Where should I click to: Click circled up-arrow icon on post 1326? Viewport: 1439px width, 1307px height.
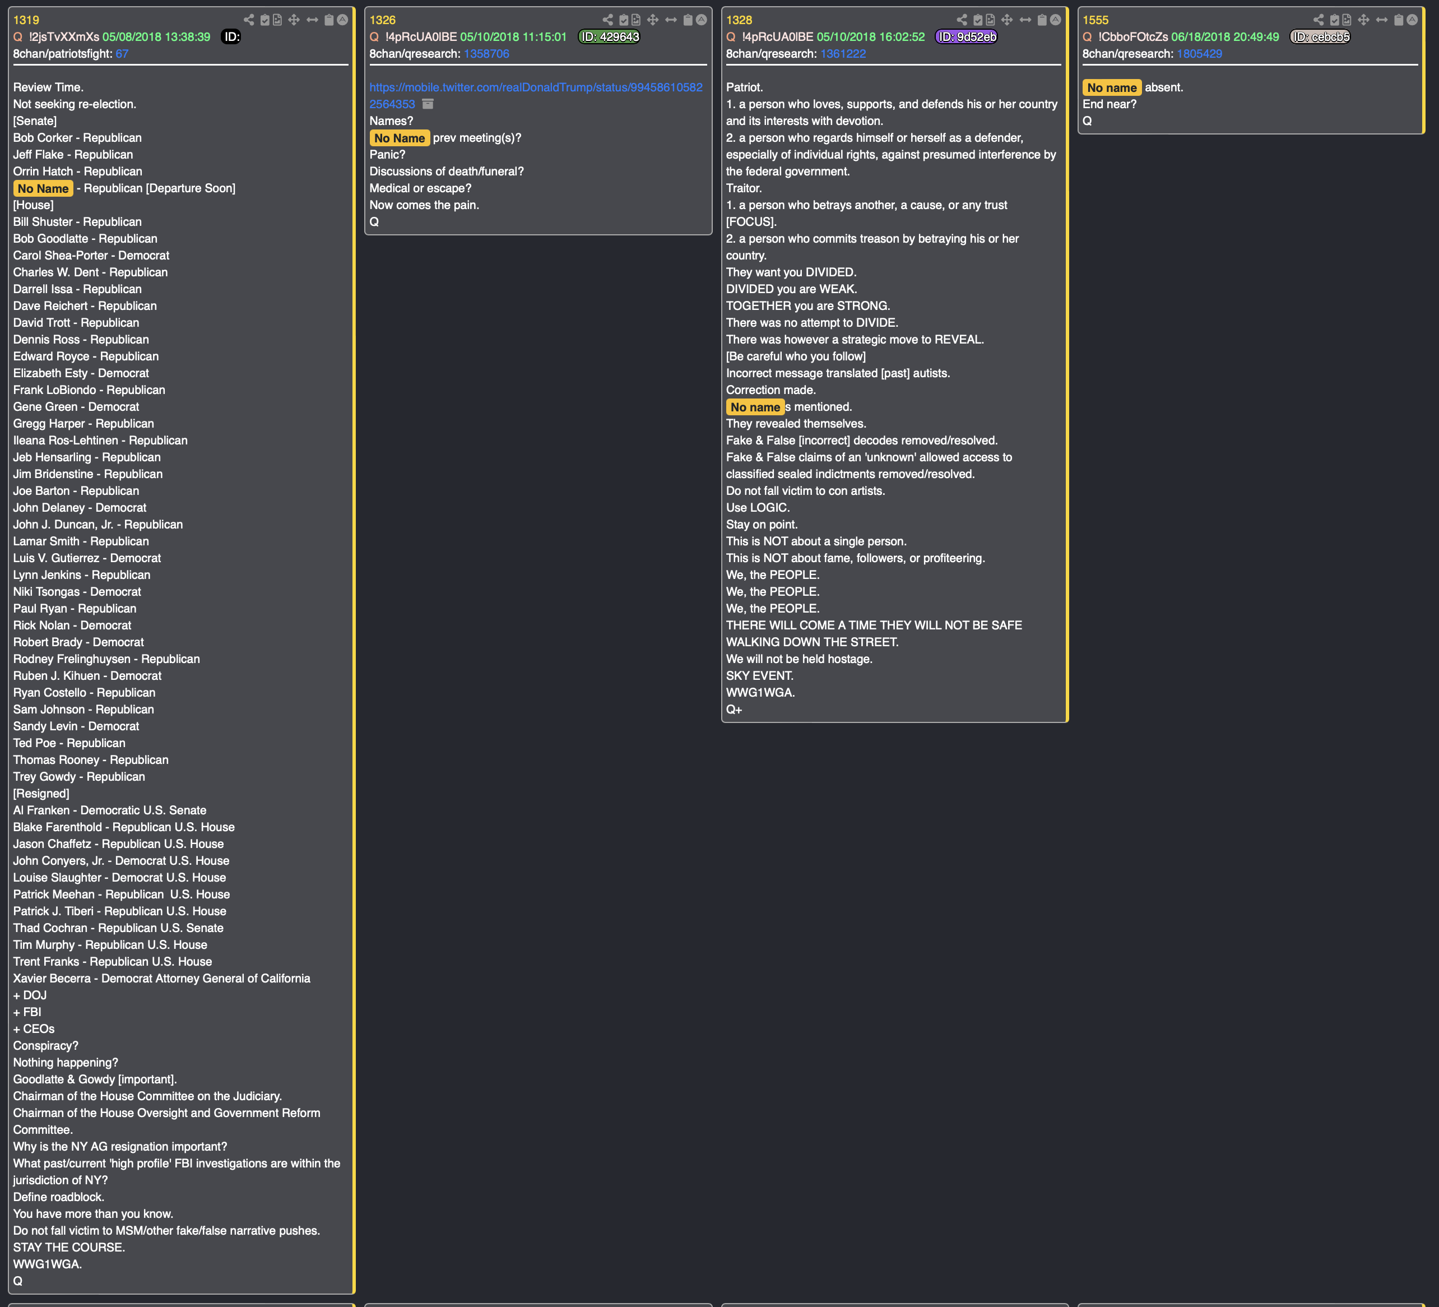(x=702, y=20)
